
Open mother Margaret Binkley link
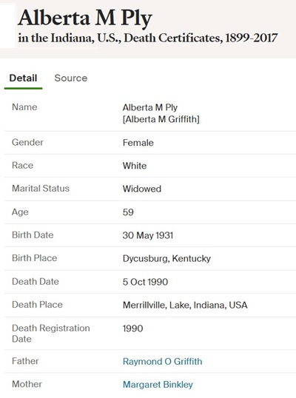[x=158, y=384]
